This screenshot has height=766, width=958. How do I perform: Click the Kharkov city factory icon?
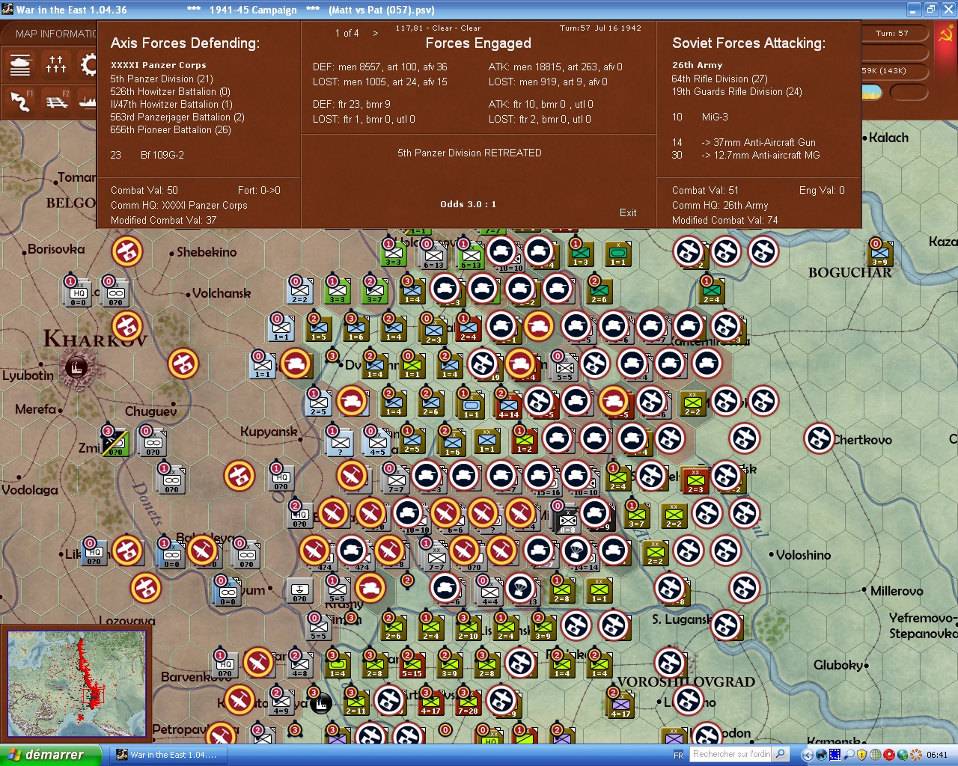coord(76,367)
